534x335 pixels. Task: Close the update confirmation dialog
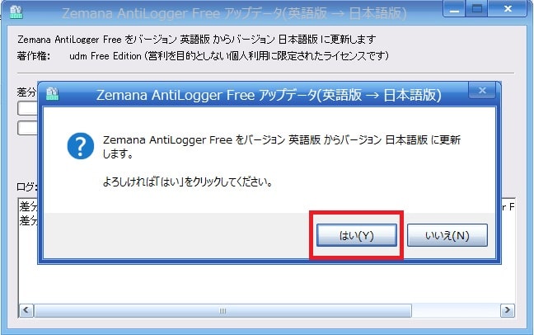tap(482, 91)
